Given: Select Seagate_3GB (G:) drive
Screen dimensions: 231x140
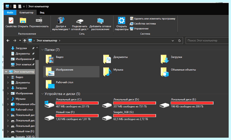Looking at the screenshot, I should pyautogui.click(x=129, y=116).
